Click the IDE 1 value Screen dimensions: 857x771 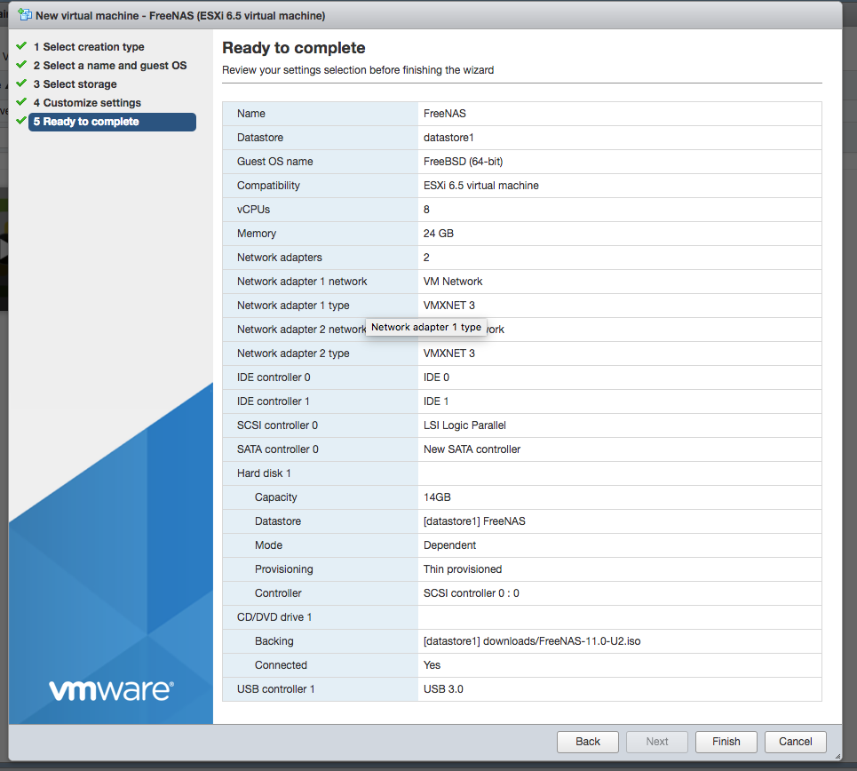point(436,401)
